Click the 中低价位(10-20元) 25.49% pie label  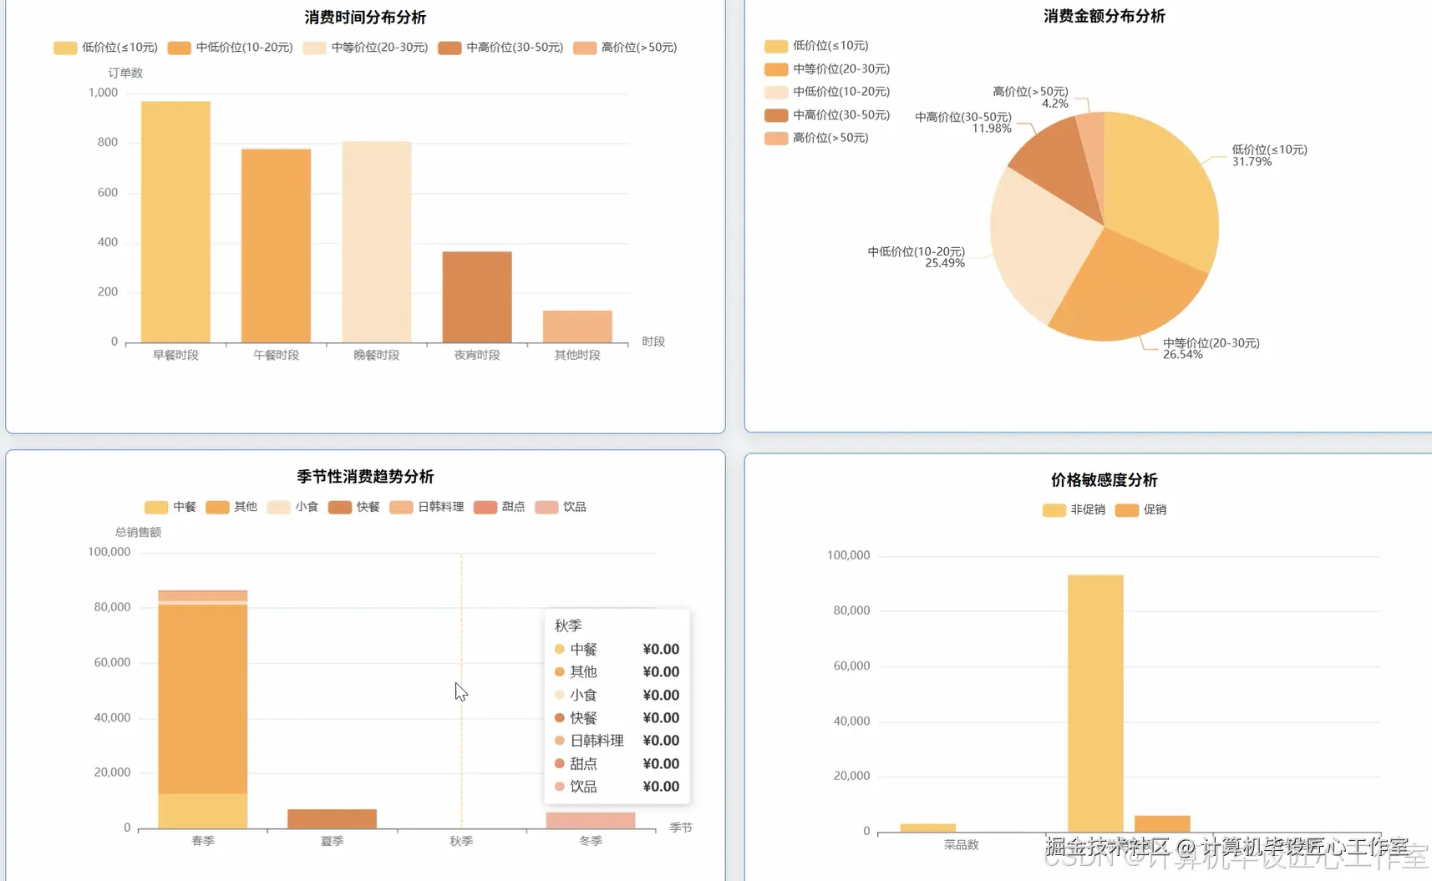tap(917, 257)
